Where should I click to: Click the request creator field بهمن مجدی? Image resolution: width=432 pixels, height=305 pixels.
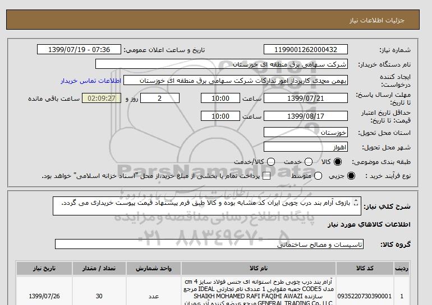point(236,81)
